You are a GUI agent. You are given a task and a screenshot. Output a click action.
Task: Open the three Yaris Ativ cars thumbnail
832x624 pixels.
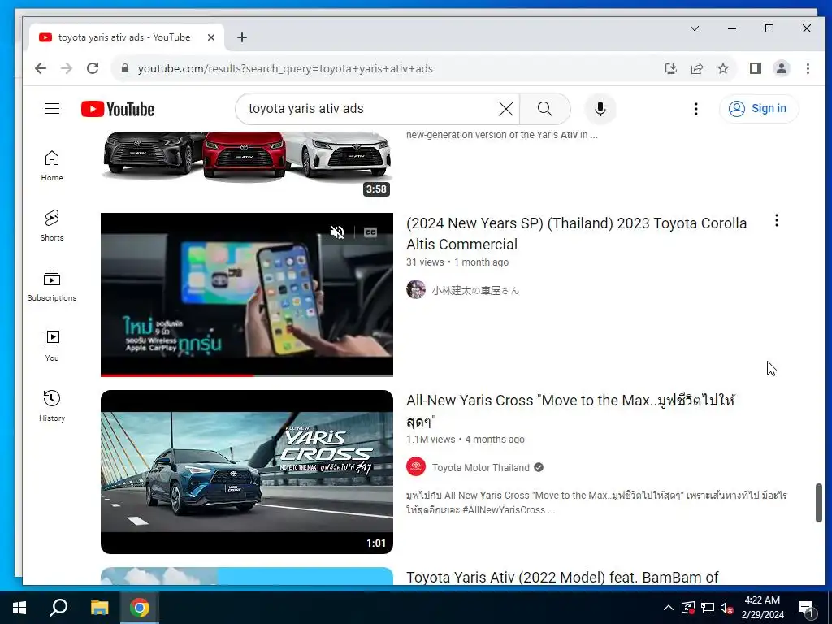coord(247,163)
